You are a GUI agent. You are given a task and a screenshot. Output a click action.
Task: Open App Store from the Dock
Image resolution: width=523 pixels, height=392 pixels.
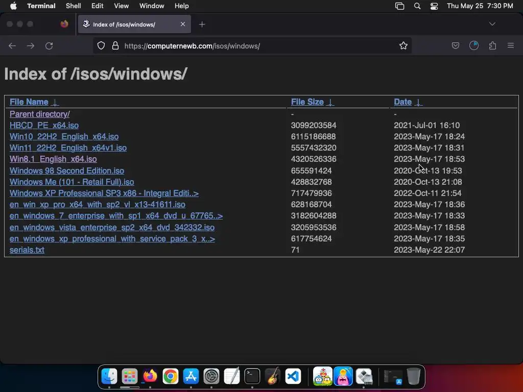(x=191, y=376)
